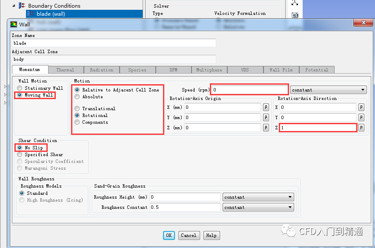Screen dimensions: 375x248
Task: Open the Multiphase tab
Action: (x=209, y=70)
